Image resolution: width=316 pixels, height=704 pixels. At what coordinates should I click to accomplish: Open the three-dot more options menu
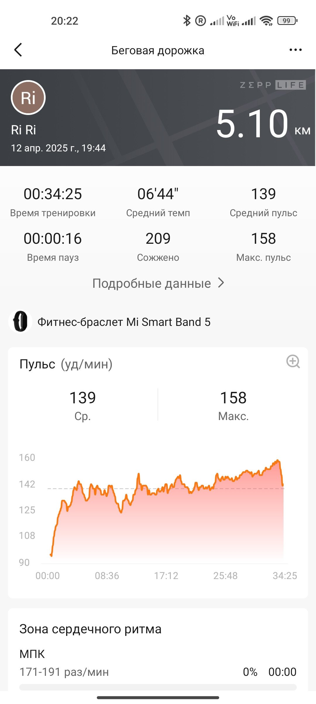pyautogui.click(x=295, y=50)
